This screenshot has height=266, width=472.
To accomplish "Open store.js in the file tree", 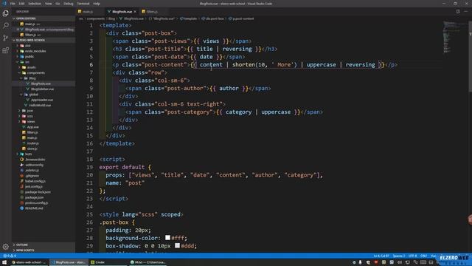I will (44, 149).
